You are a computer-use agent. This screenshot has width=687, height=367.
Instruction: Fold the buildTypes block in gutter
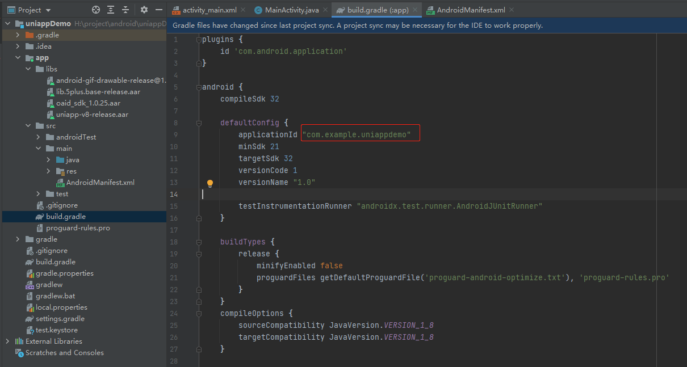pos(199,242)
